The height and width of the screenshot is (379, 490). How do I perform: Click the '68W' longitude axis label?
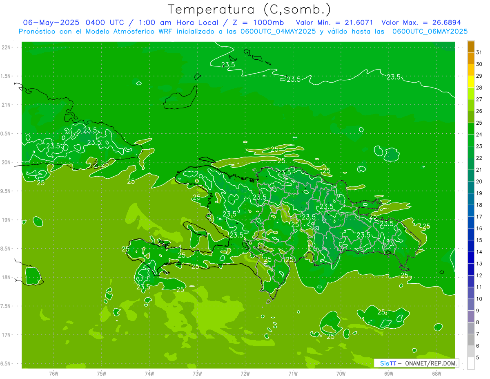click(436, 373)
